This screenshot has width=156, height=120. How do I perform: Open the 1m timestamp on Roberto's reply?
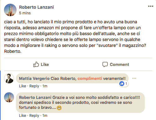click(45, 116)
